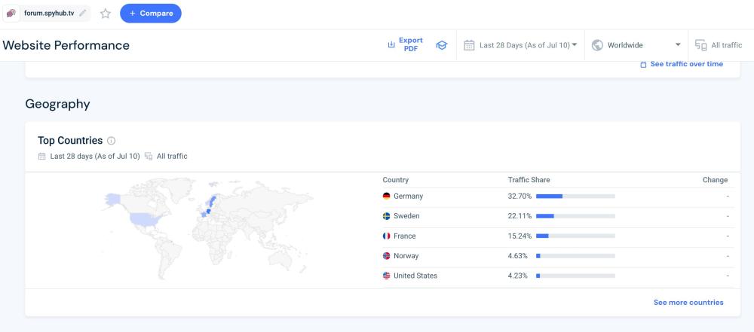Open the All traffic device filter
The height and width of the screenshot is (332, 754).
(718, 45)
